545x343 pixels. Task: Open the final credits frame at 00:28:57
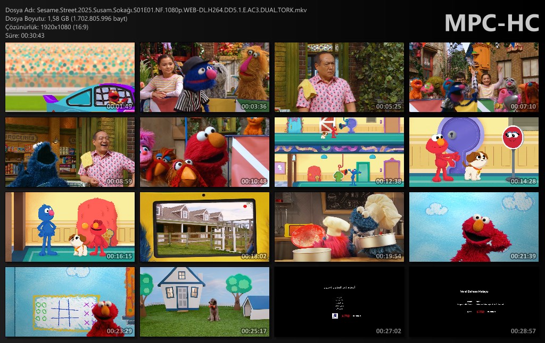point(474,302)
